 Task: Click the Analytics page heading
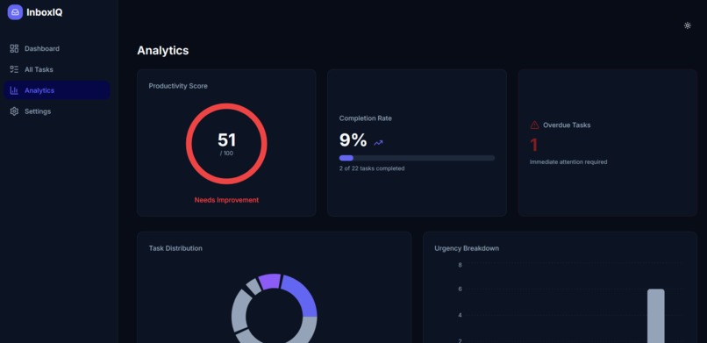163,51
